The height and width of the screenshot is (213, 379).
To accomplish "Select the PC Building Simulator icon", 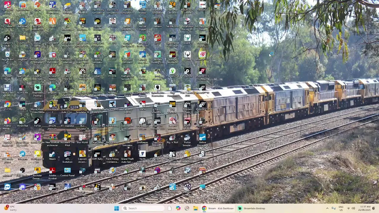I will (187, 190).
